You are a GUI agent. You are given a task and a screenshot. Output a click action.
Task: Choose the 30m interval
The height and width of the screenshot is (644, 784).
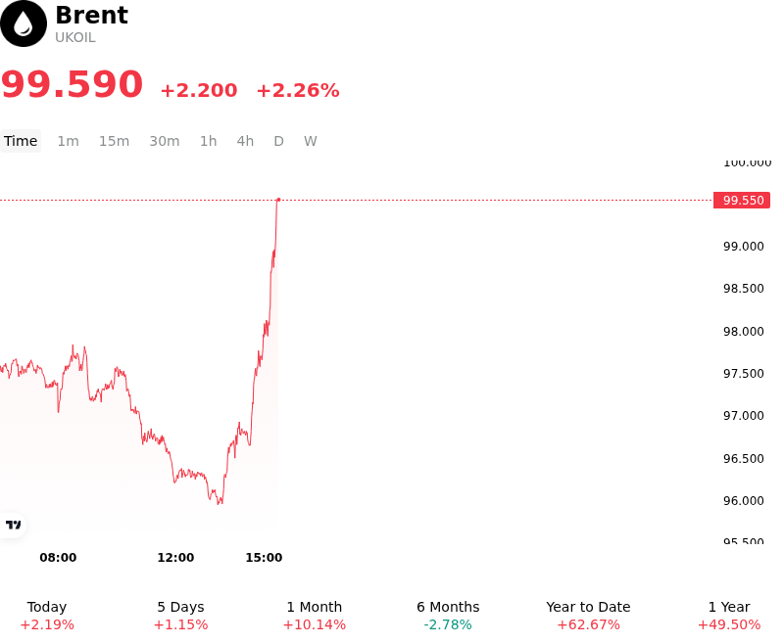tap(165, 141)
